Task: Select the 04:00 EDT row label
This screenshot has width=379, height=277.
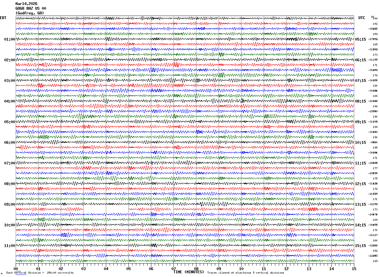Action: (9, 101)
